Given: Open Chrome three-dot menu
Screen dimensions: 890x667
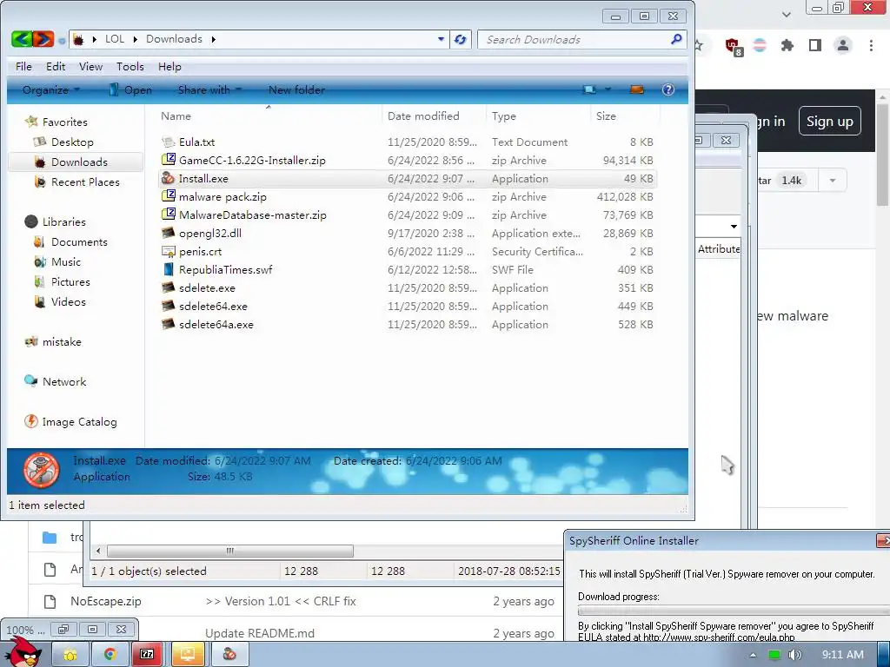Looking at the screenshot, I should tap(871, 45).
